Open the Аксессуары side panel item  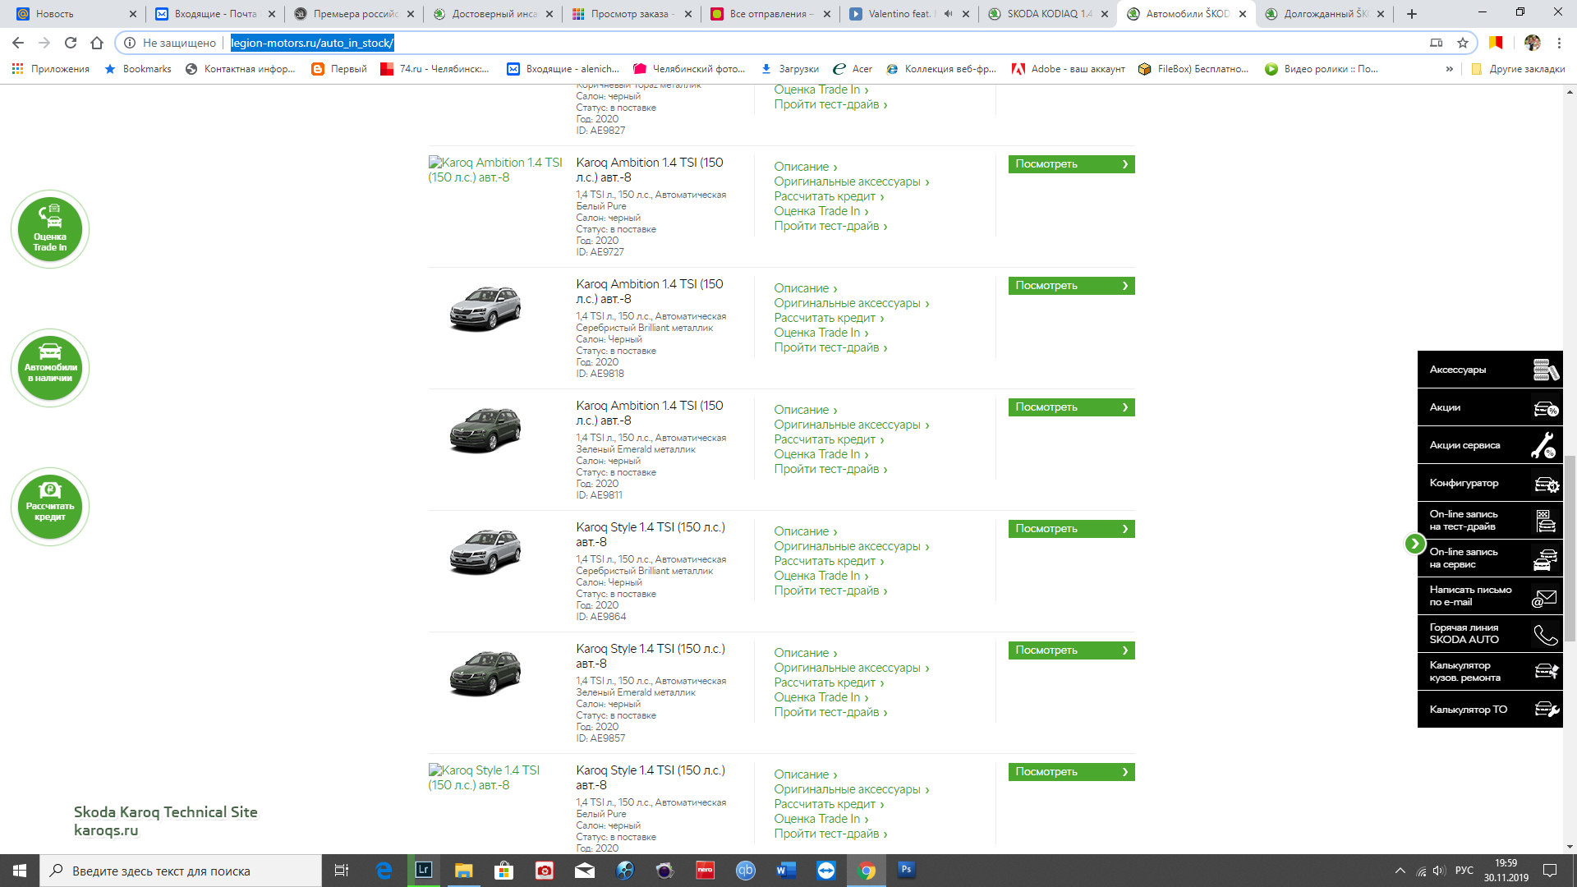pos(1489,370)
